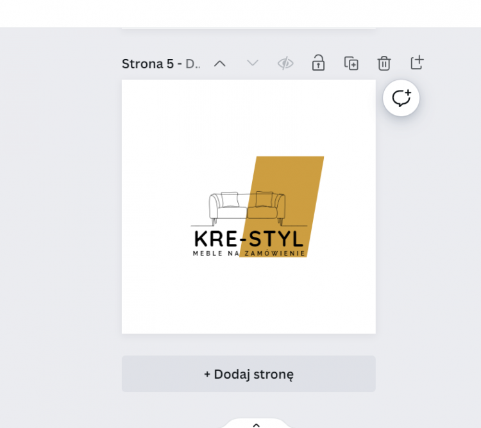Select the golden parallelogram shape
The image size is (481, 428).
[x=301, y=180]
